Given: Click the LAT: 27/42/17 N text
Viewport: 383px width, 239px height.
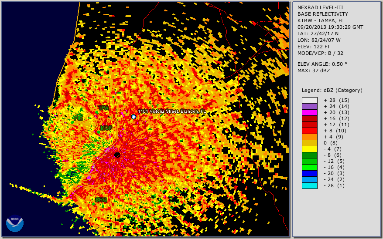Looking at the screenshot, I should (x=318, y=34).
